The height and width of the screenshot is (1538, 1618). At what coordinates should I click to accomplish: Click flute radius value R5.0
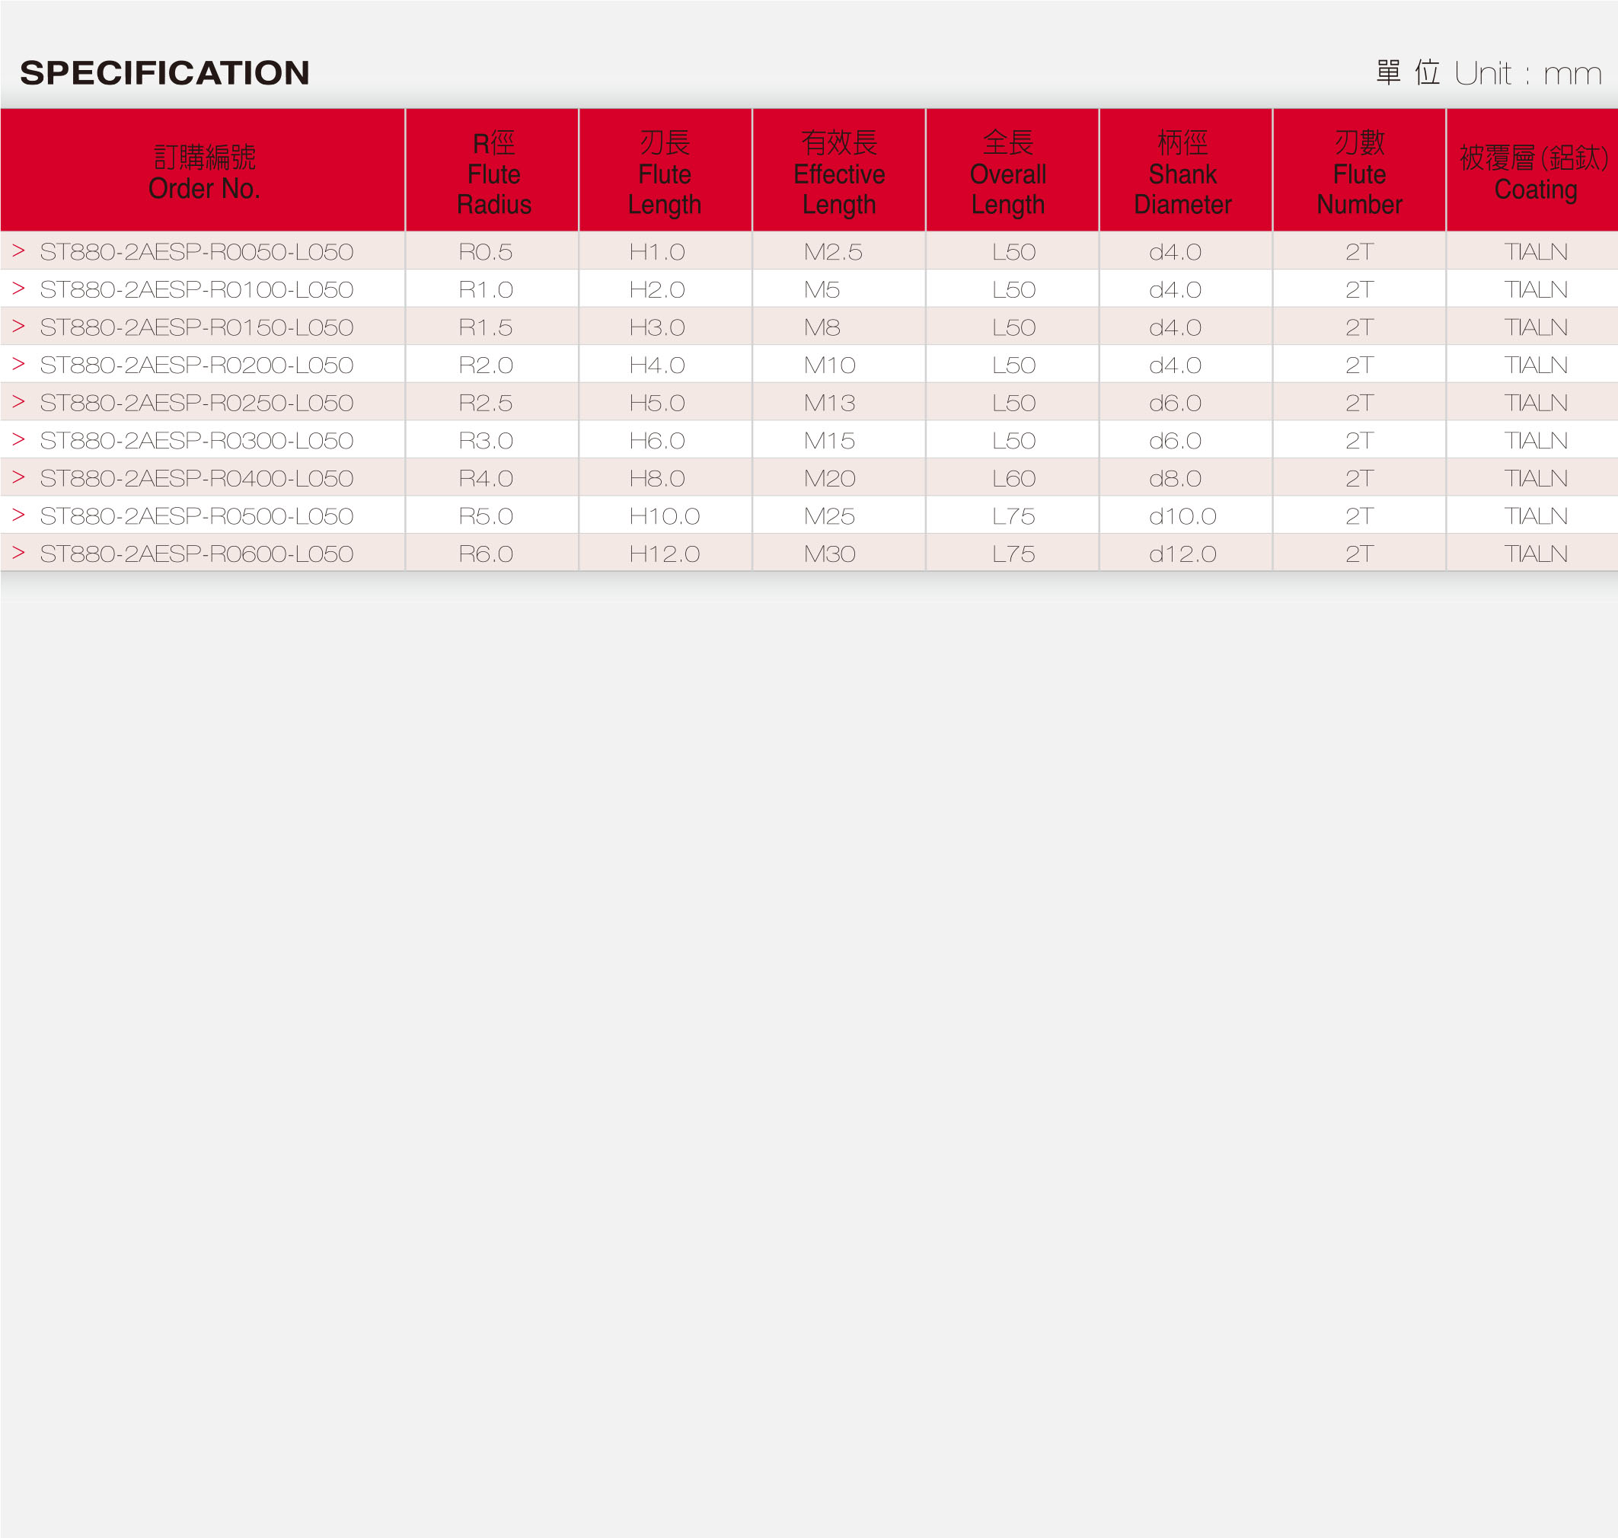tap(485, 515)
